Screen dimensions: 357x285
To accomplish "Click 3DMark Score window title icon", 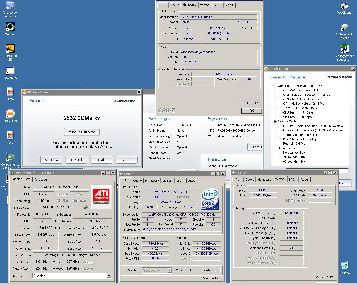I will pyautogui.click(x=25, y=92).
